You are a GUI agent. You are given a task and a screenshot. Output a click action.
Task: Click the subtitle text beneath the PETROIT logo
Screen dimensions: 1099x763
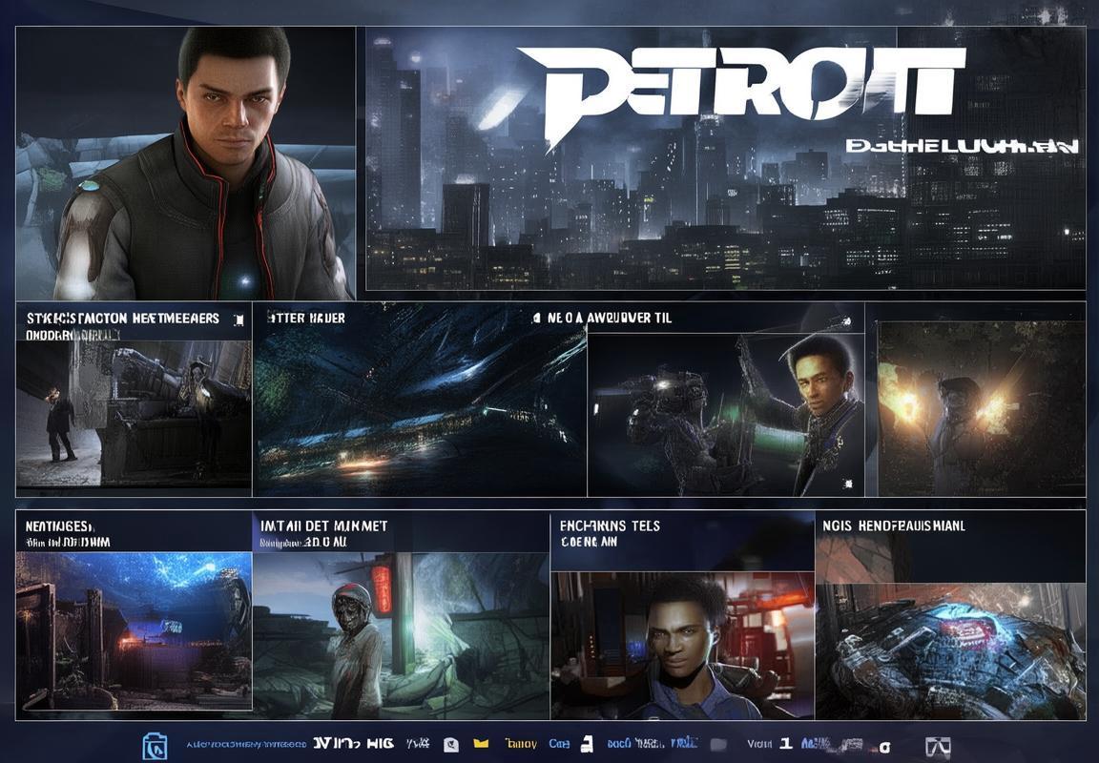tap(962, 146)
